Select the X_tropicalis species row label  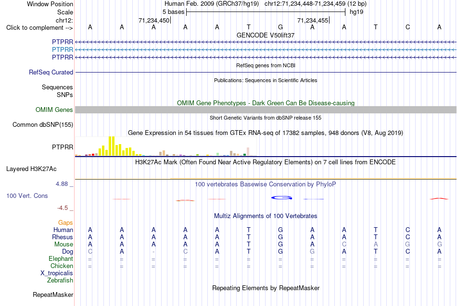pyautogui.click(x=57, y=273)
